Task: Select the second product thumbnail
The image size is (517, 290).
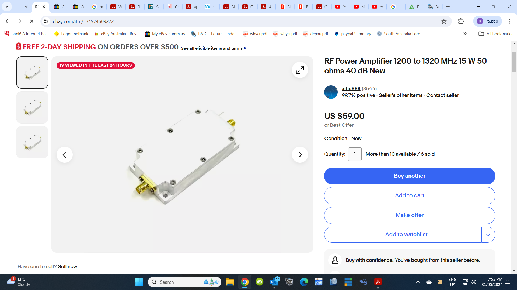Action: pyautogui.click(x=32, y=107)
